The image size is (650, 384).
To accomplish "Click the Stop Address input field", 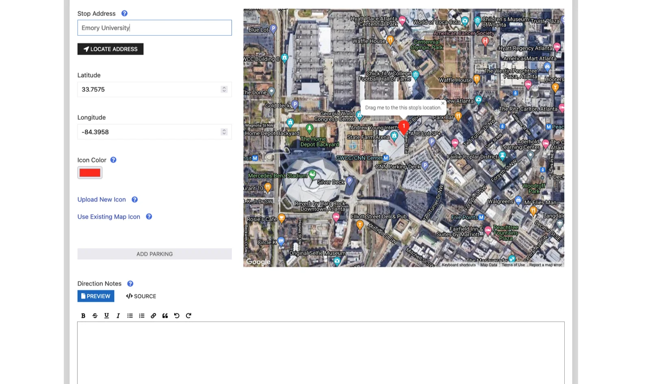I will pos(154,28).
